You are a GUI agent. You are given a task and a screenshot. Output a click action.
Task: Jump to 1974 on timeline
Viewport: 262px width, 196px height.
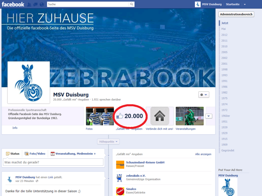224,104
